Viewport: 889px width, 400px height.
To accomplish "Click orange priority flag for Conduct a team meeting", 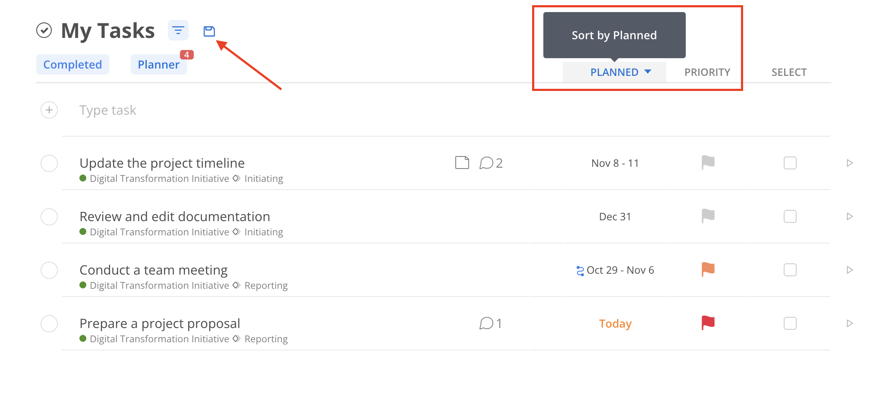I will 708,269.
